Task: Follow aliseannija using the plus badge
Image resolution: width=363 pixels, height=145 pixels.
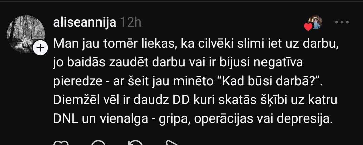Action: coord(41,48)
